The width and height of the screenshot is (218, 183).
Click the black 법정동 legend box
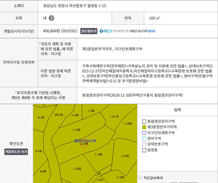click(144, 150)
